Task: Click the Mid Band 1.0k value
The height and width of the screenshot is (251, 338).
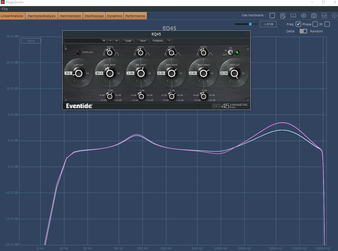Action: (x=130, y=73)
